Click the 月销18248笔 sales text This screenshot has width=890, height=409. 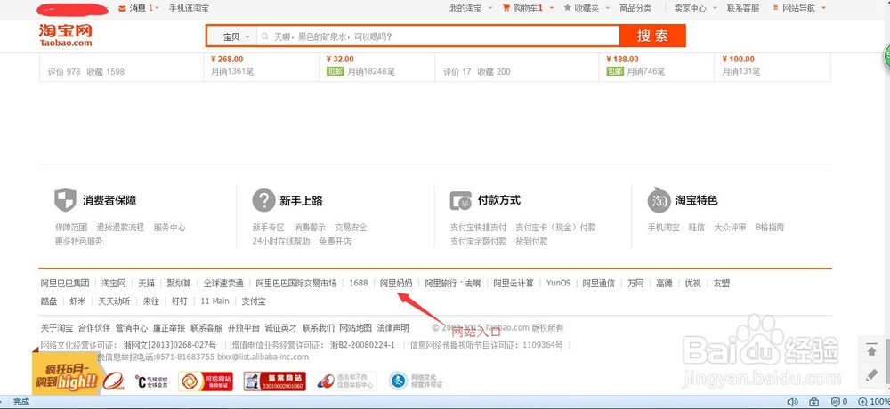371,71
